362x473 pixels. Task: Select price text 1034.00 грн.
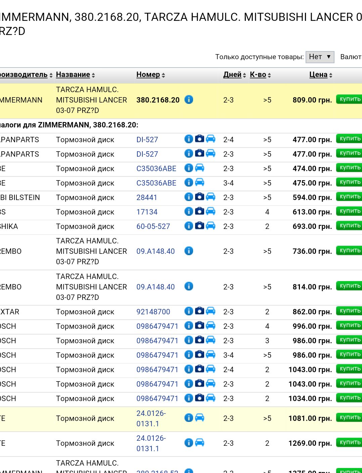tap(310, 398)
